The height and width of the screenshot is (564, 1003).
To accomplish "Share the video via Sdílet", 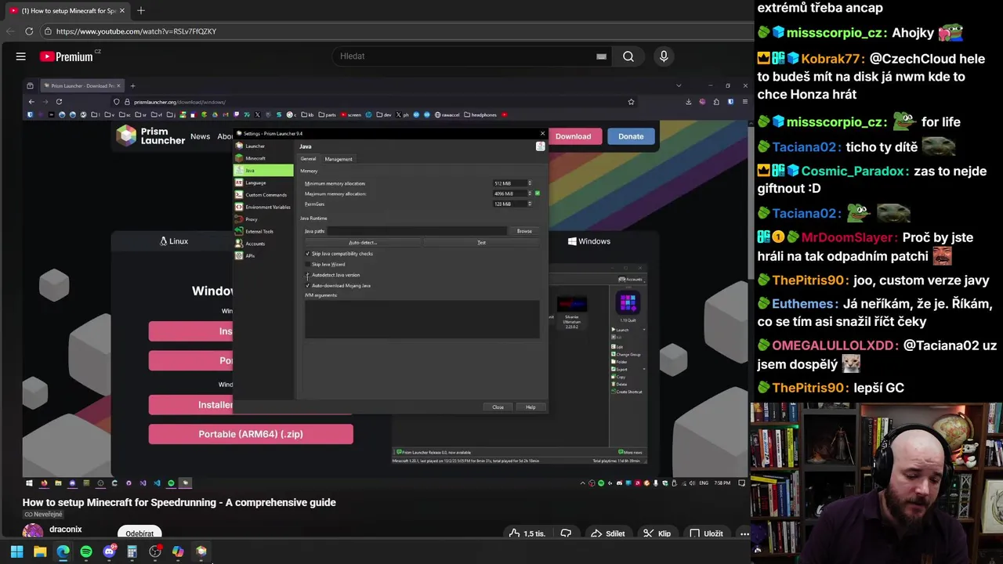I will pyautogui.click(x=607, y=533).
